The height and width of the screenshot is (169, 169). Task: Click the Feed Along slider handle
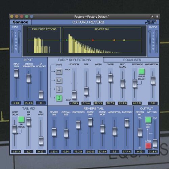[122, 83]
